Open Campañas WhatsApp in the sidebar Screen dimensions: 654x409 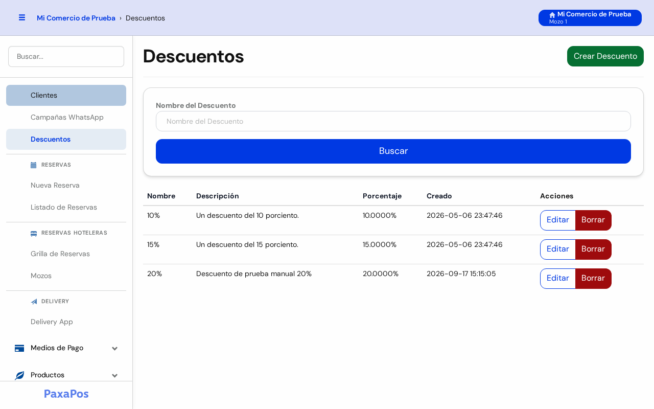pos(66,117)
